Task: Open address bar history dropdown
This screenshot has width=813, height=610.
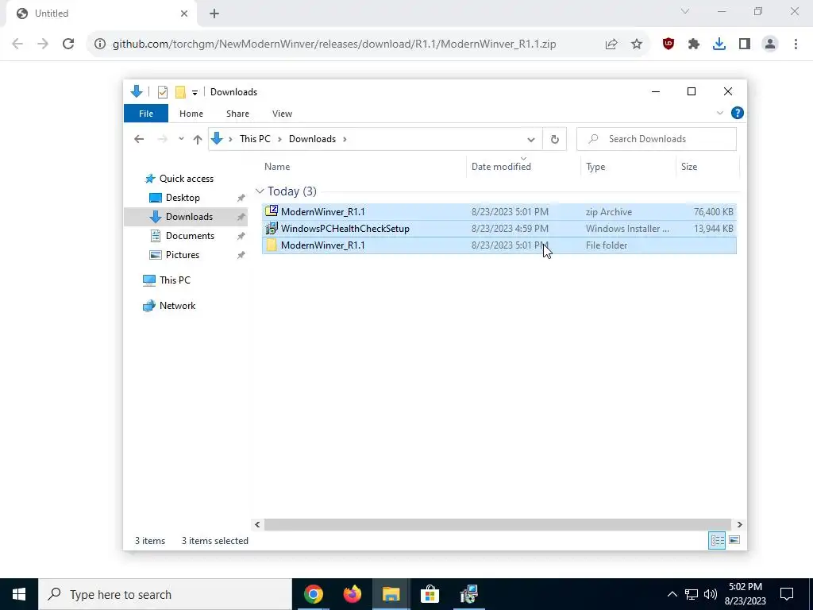Action: pyautogui.click(x=531, y=139)
